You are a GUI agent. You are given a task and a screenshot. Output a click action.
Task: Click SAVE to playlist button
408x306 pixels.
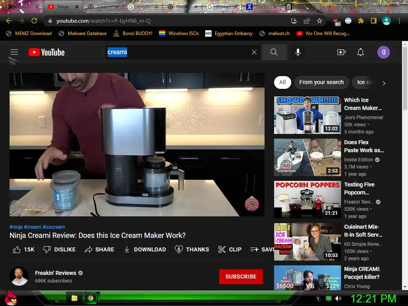point(262,249)
